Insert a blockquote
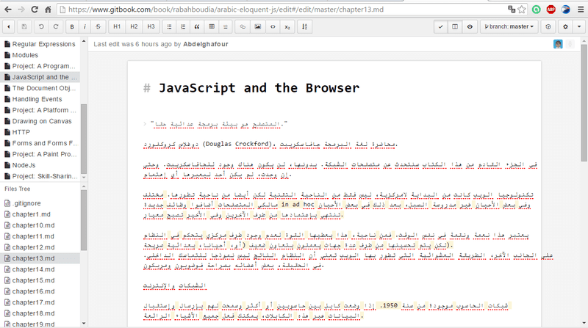The image size is (588, 328). click(x=197, y=26)
